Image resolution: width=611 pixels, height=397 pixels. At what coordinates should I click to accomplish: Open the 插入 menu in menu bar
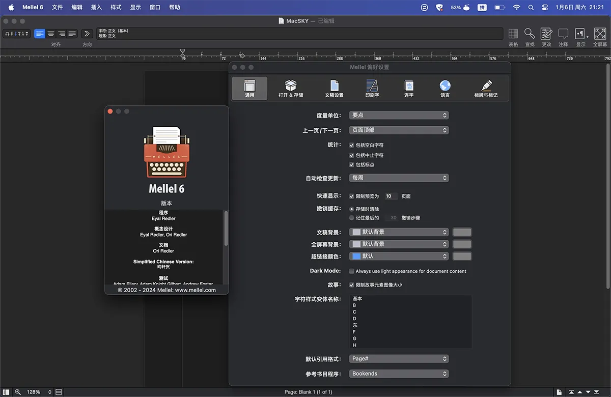96,7
